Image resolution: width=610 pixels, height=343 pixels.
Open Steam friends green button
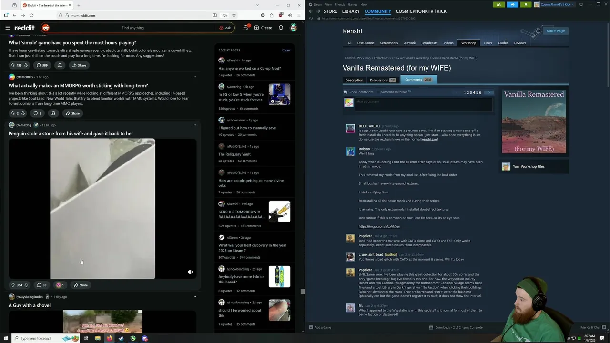[499, 4]
